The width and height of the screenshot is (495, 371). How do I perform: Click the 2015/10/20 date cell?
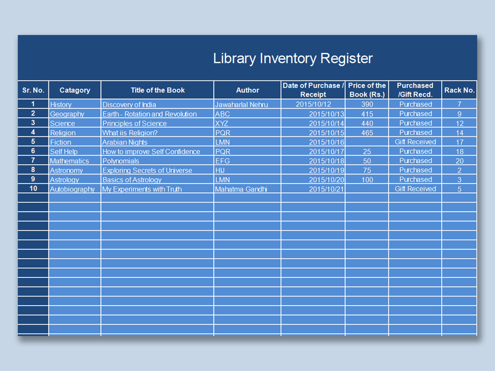point(313,179)
